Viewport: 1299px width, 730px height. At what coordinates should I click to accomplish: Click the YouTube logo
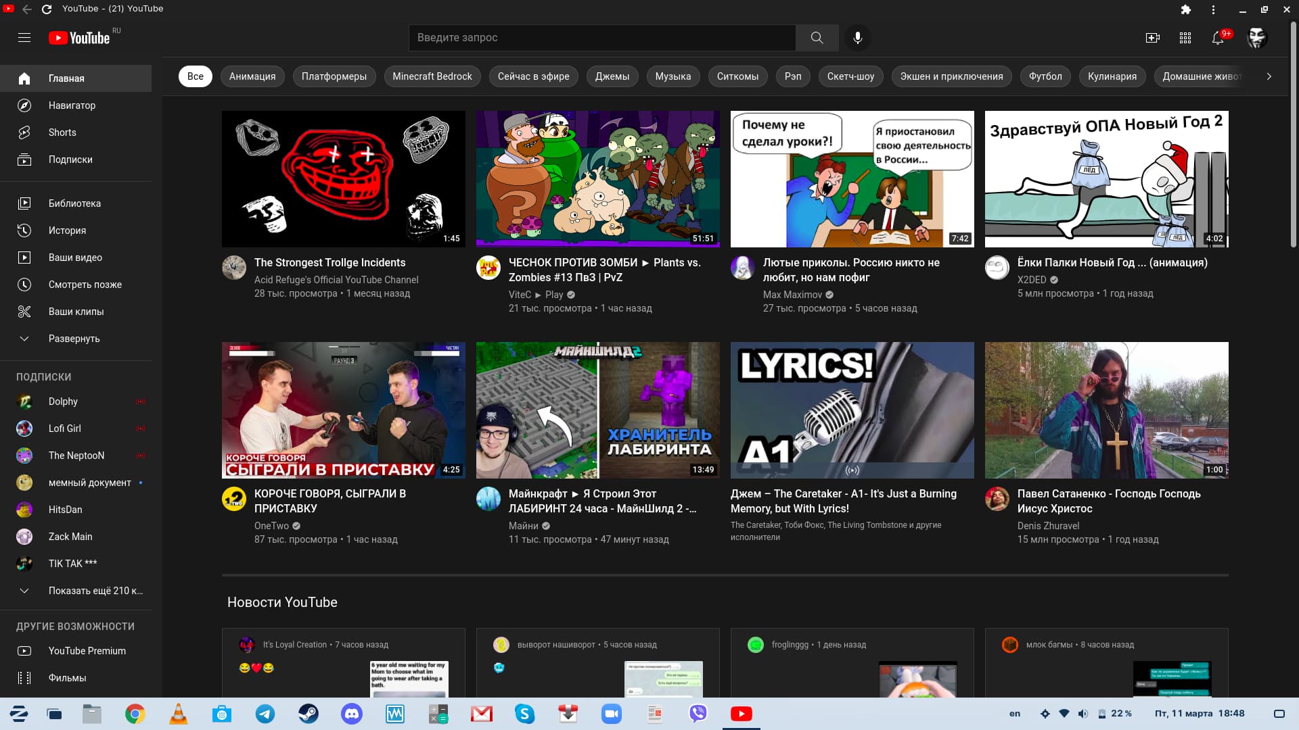(79, 38)
